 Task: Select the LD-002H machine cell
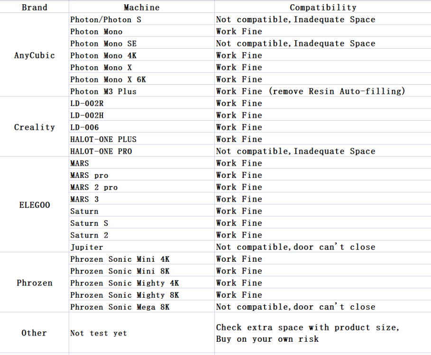tap(87, 115)
